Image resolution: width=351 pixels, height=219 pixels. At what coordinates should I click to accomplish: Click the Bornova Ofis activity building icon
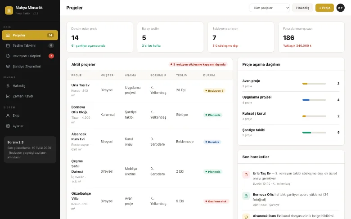[246, 196]
